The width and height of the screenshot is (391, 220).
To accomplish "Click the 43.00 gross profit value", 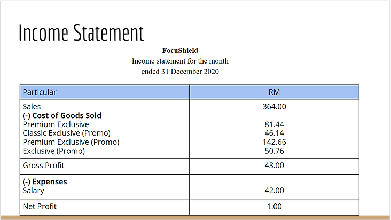I will tap(275, 166).
